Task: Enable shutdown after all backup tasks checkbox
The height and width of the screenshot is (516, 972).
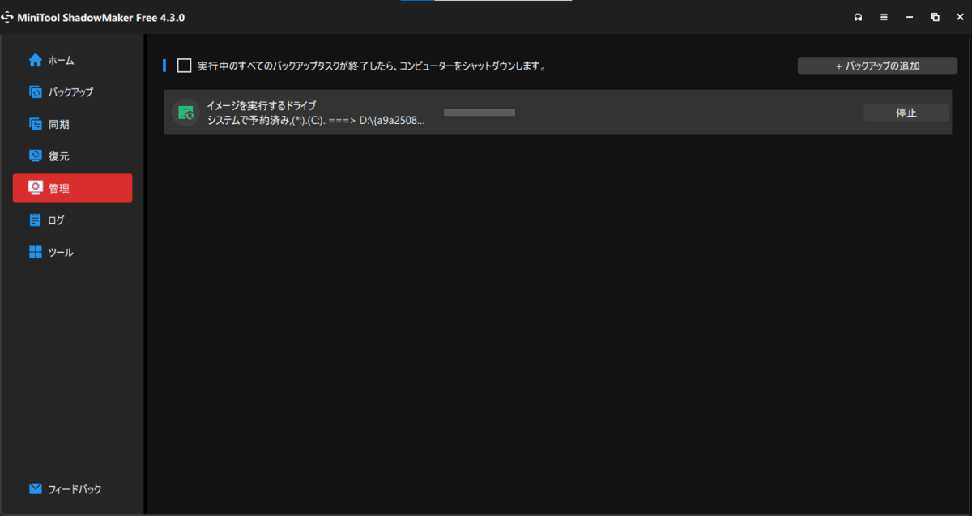Action: tap(184, 66)
